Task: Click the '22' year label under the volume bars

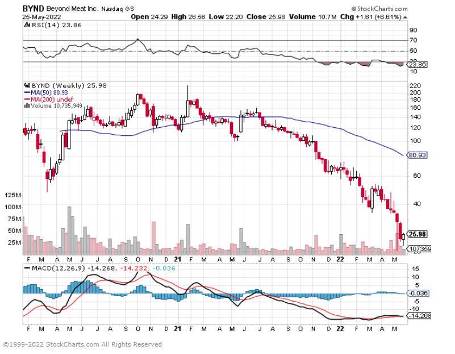Action: tap(340, 260)
